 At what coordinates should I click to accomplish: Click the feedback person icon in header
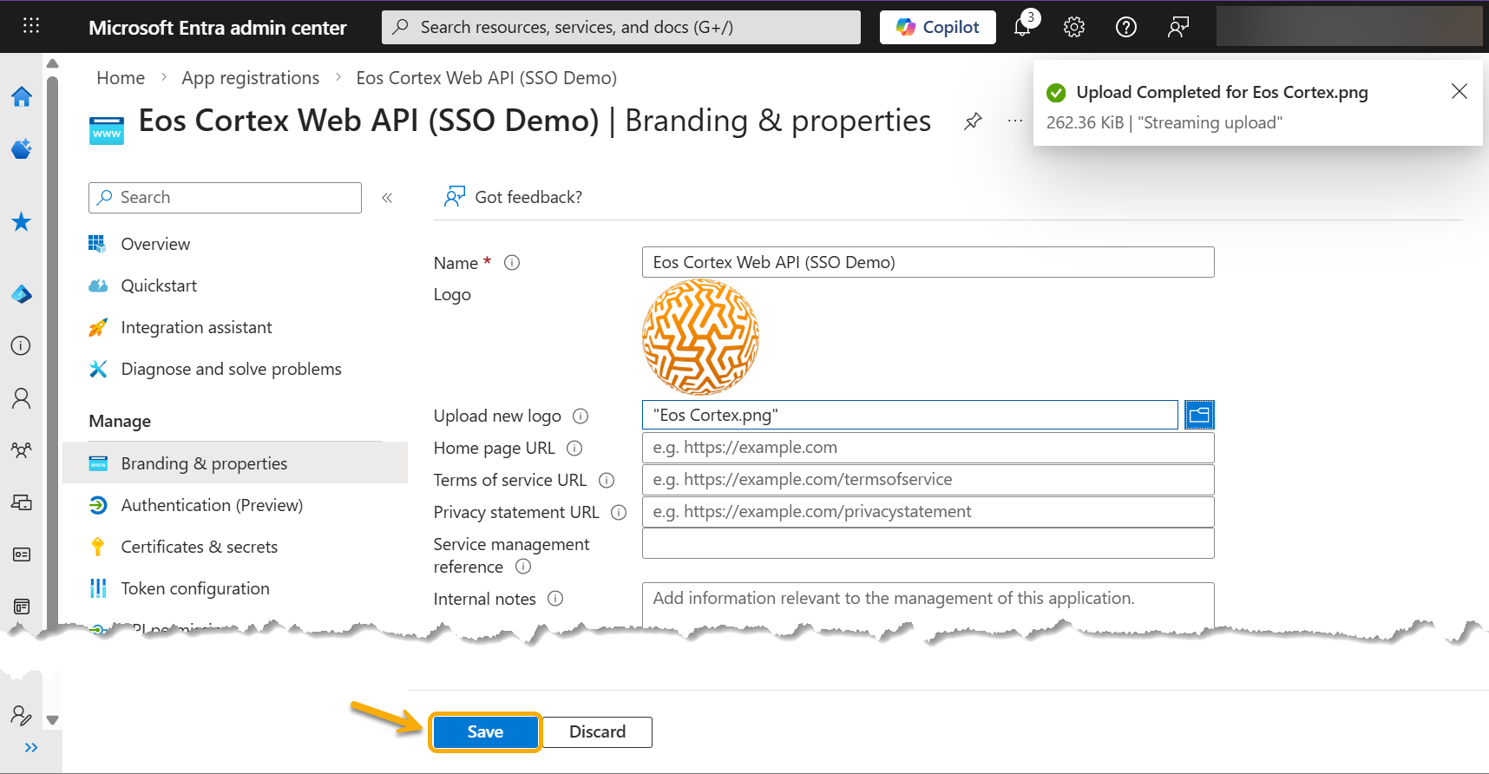click(1178, 27)
